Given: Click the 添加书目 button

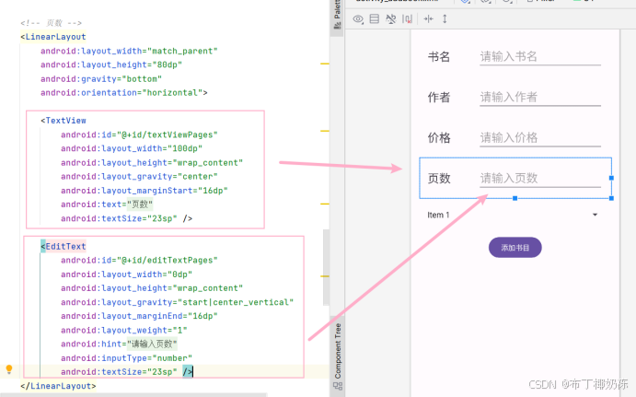Looking at the screenshot, I should click(x=515, y=248).
